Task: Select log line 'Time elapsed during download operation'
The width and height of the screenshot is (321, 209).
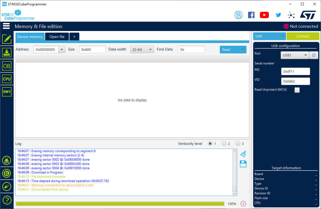Action: coord(63,181)
